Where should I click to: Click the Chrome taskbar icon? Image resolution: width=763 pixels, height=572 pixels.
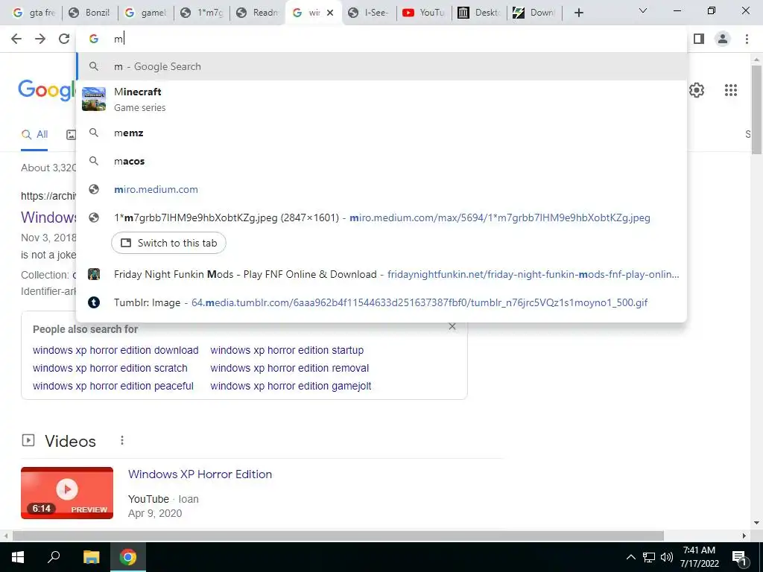tap(128, 557)
